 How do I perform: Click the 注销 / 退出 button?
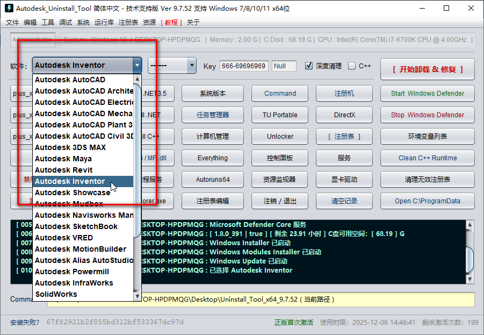280,201
